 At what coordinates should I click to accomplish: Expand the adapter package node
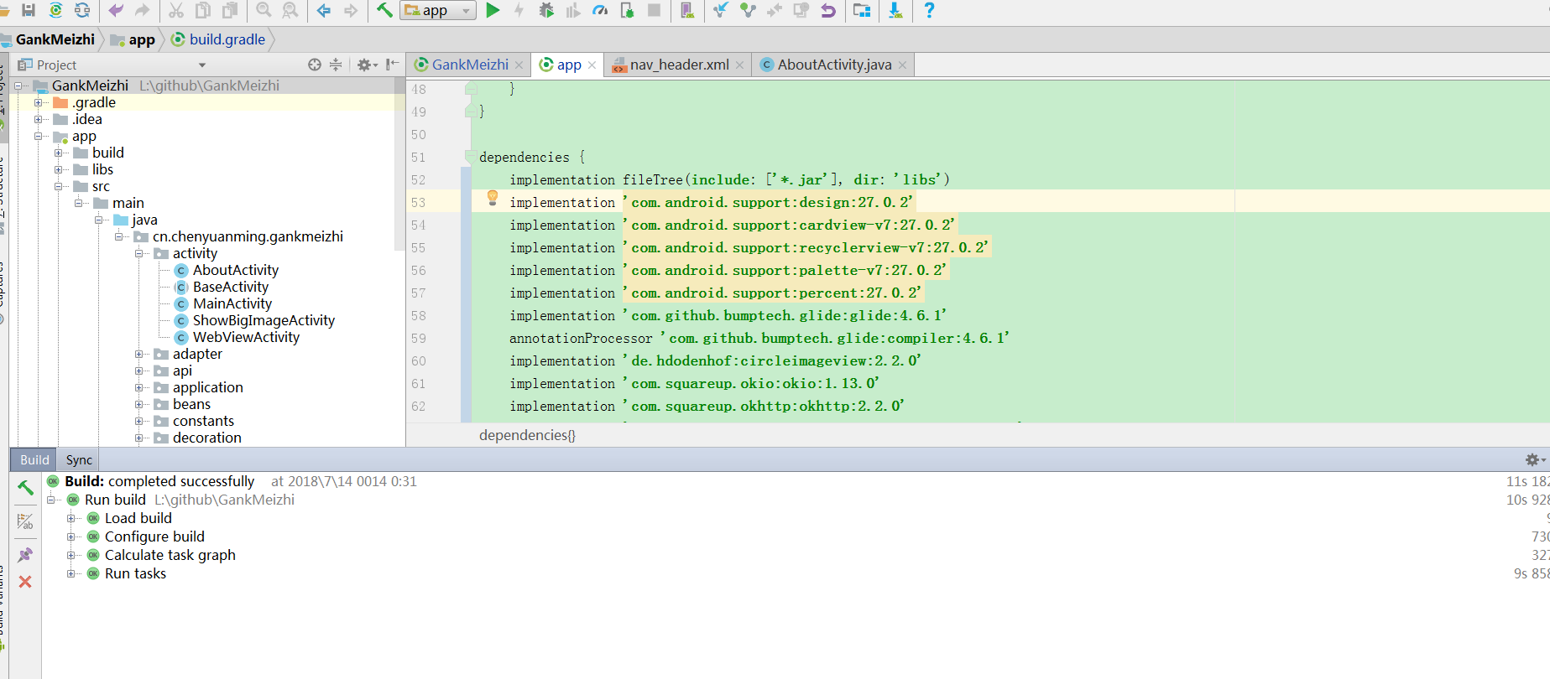click(x=138, y=354)
